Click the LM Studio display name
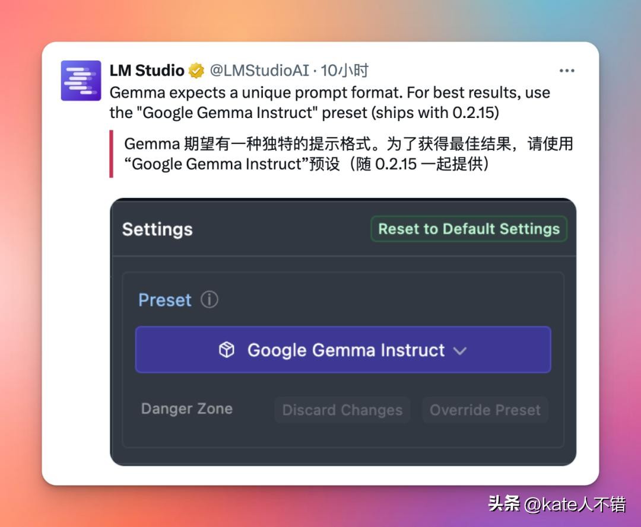The height and width of the screenshot is (527, 641). 147,71
